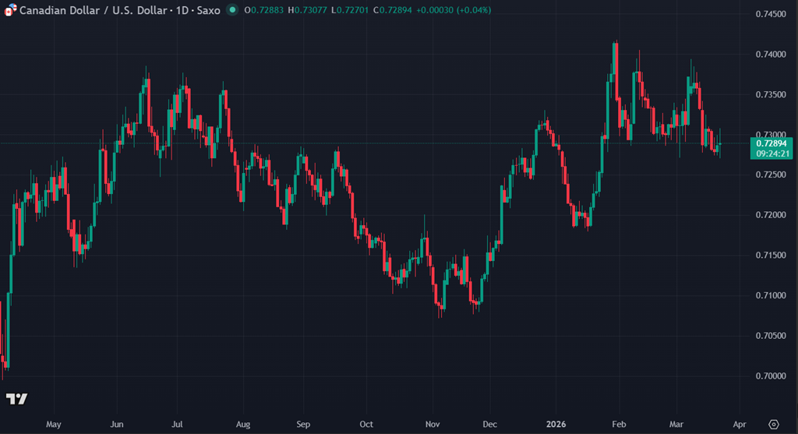Click the countdown timer 09:24:21

tap(771, 153)
